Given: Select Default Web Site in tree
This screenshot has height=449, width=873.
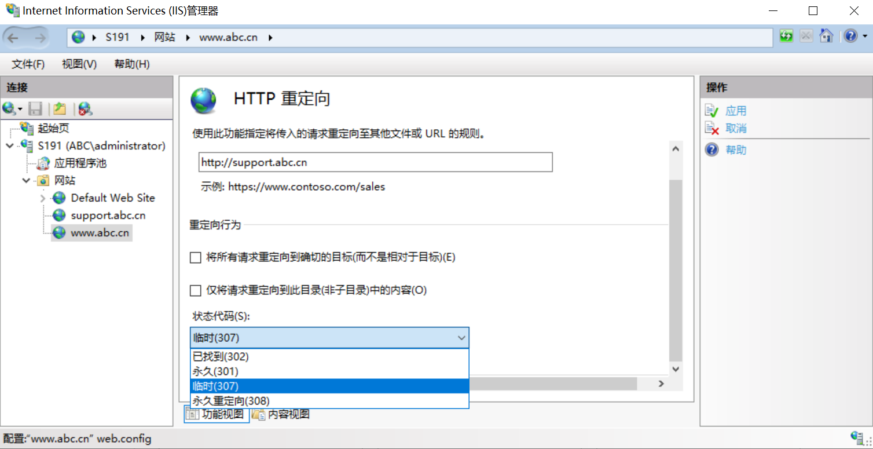Looking at the screenshot, I should coord(113,198).
